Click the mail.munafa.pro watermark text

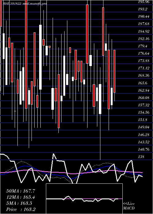click(x=35, y=4)
